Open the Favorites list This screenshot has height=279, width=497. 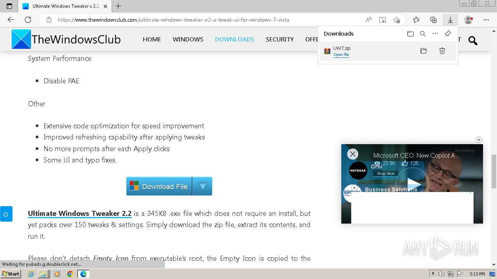pos(416,20)
